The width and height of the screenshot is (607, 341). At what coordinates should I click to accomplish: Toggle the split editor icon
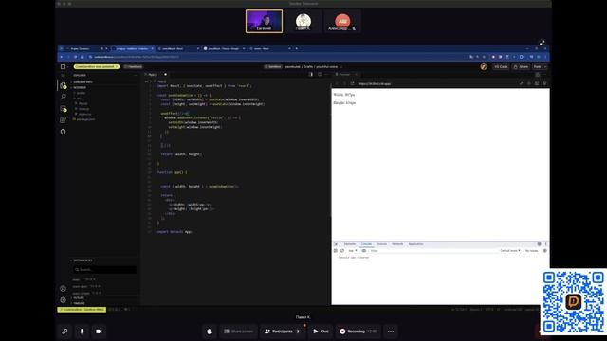(x=311, y=74)
